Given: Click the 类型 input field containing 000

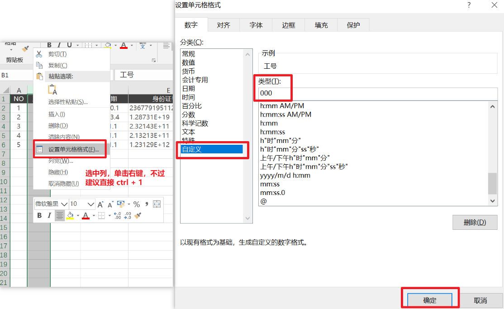Looking at the screenshot, I should 378,93.
